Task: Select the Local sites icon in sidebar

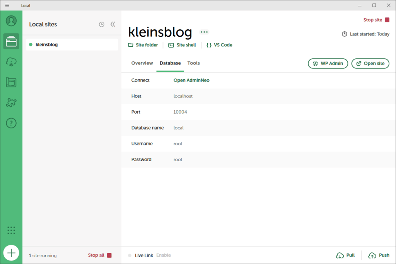Action: (x=11, y=41)
